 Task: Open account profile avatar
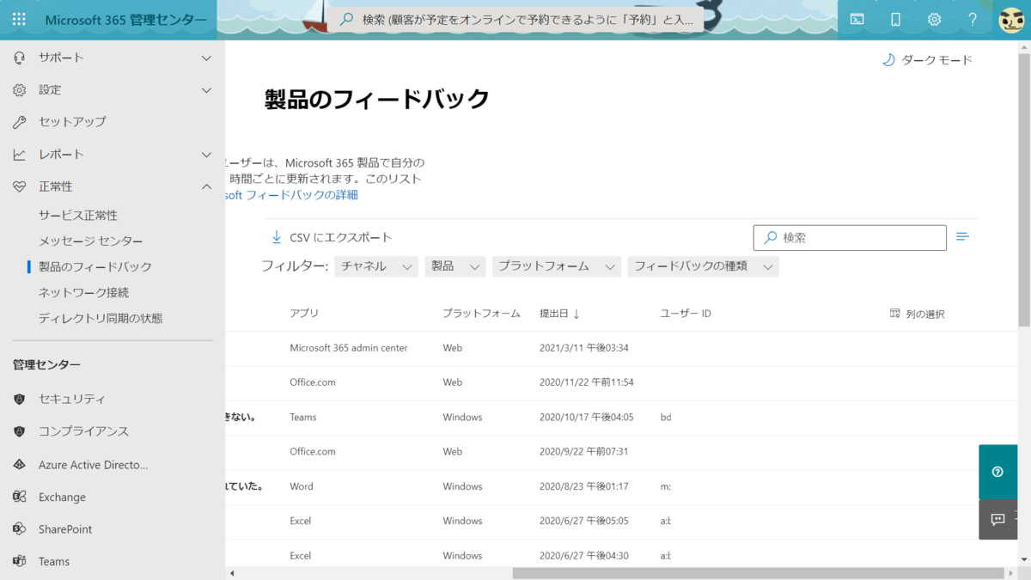click(1011, 19)
